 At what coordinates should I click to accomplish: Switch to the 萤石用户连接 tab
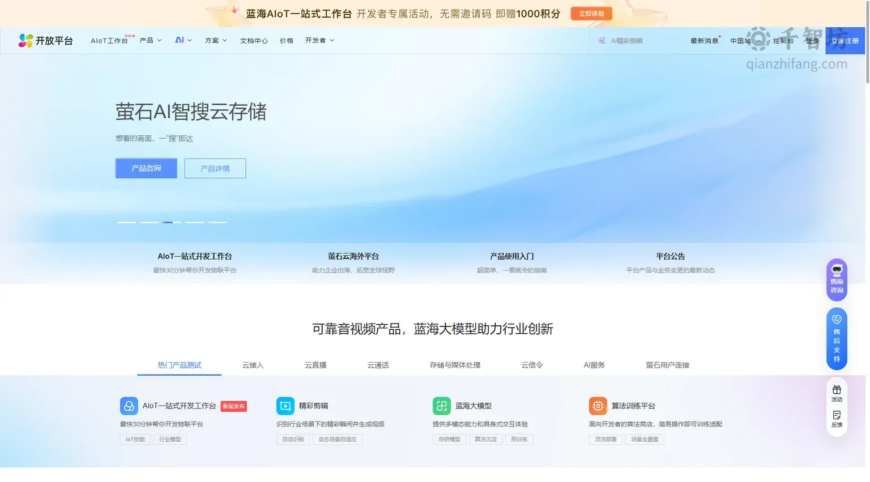[667, 365]
